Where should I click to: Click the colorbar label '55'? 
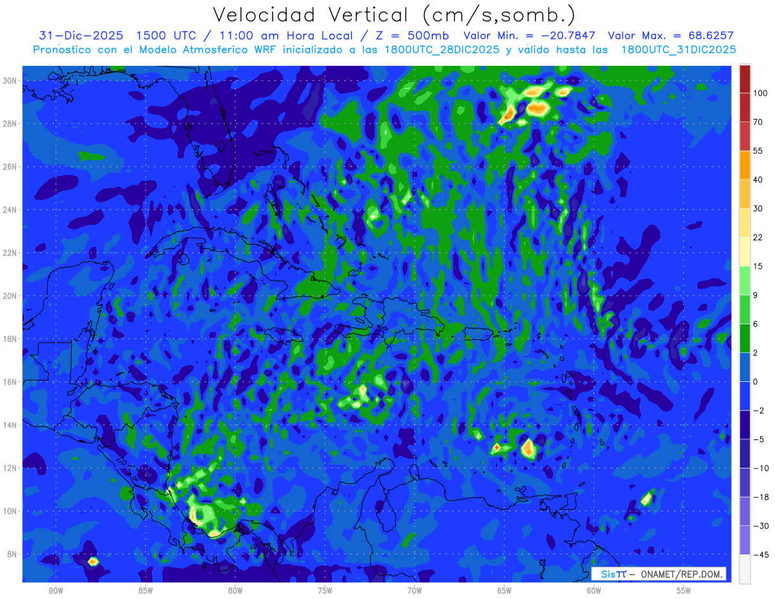pos(758,151)
